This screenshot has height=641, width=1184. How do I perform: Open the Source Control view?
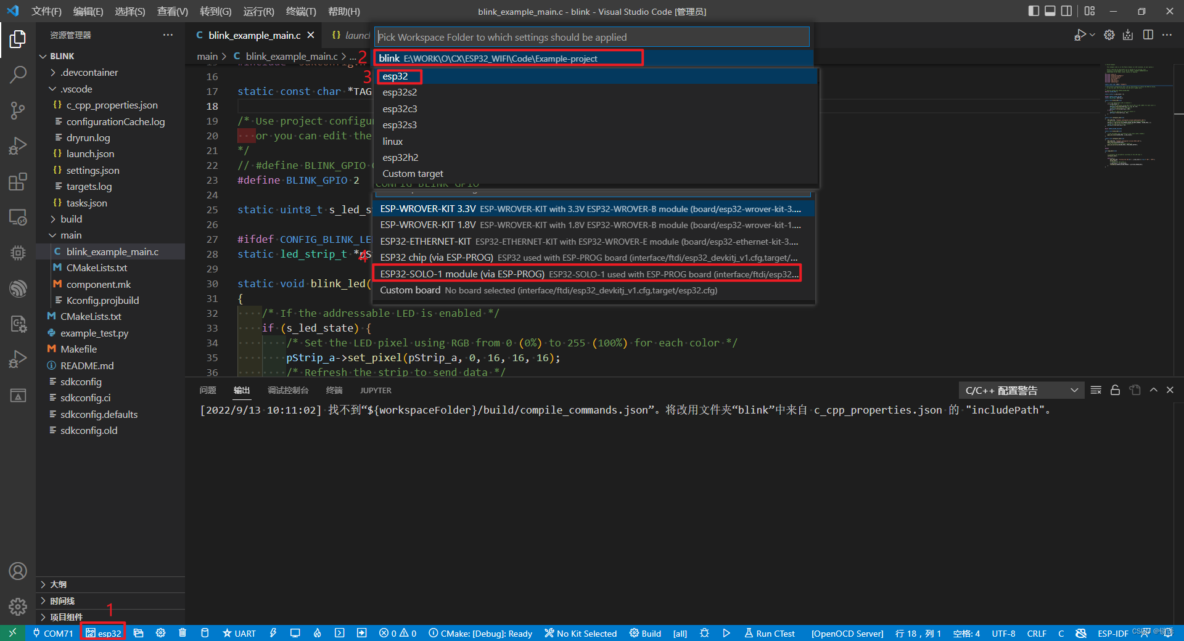(18, 111)
